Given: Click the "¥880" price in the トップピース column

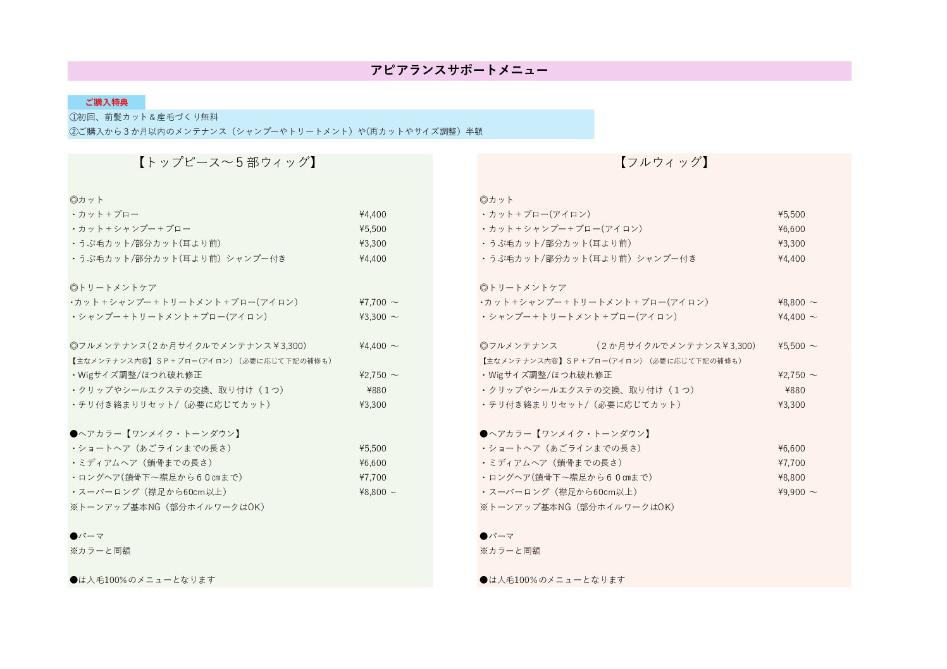Looking at the screenshot, I should pyautogui.click(x=376, y=390).
